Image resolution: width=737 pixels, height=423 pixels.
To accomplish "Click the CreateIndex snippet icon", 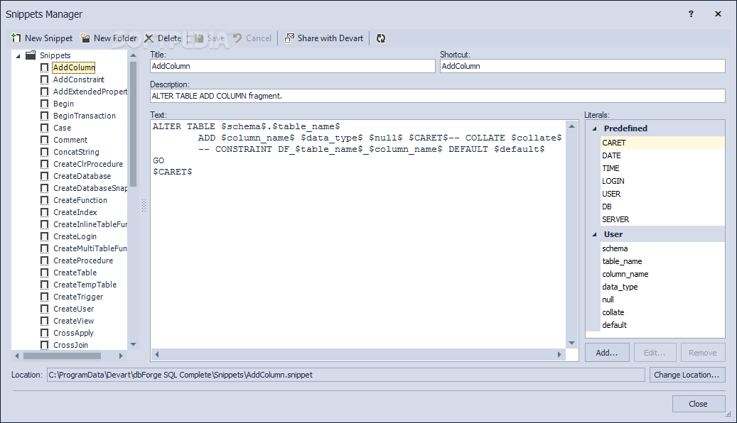I will click(45, 212).
